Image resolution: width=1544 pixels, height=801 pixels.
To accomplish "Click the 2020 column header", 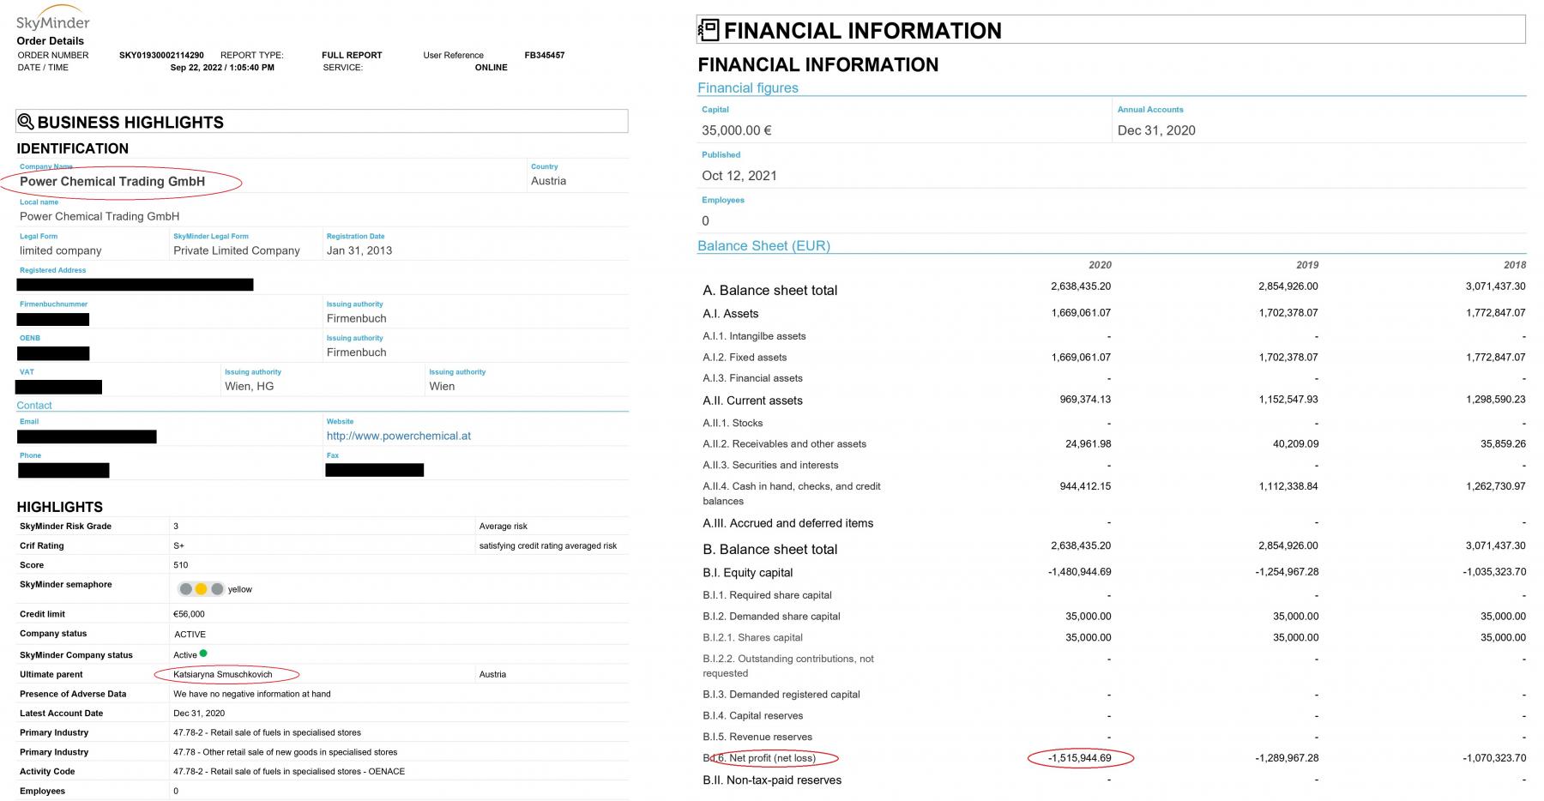I will click(x=1100, y=265).
